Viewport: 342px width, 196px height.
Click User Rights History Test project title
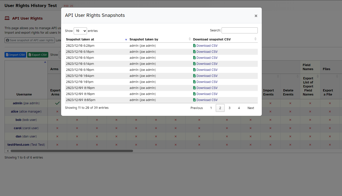[31, 6]
